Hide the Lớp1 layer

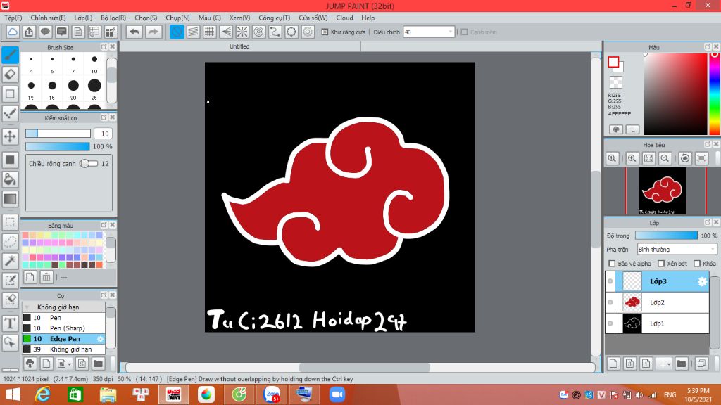tap(610, 323)
